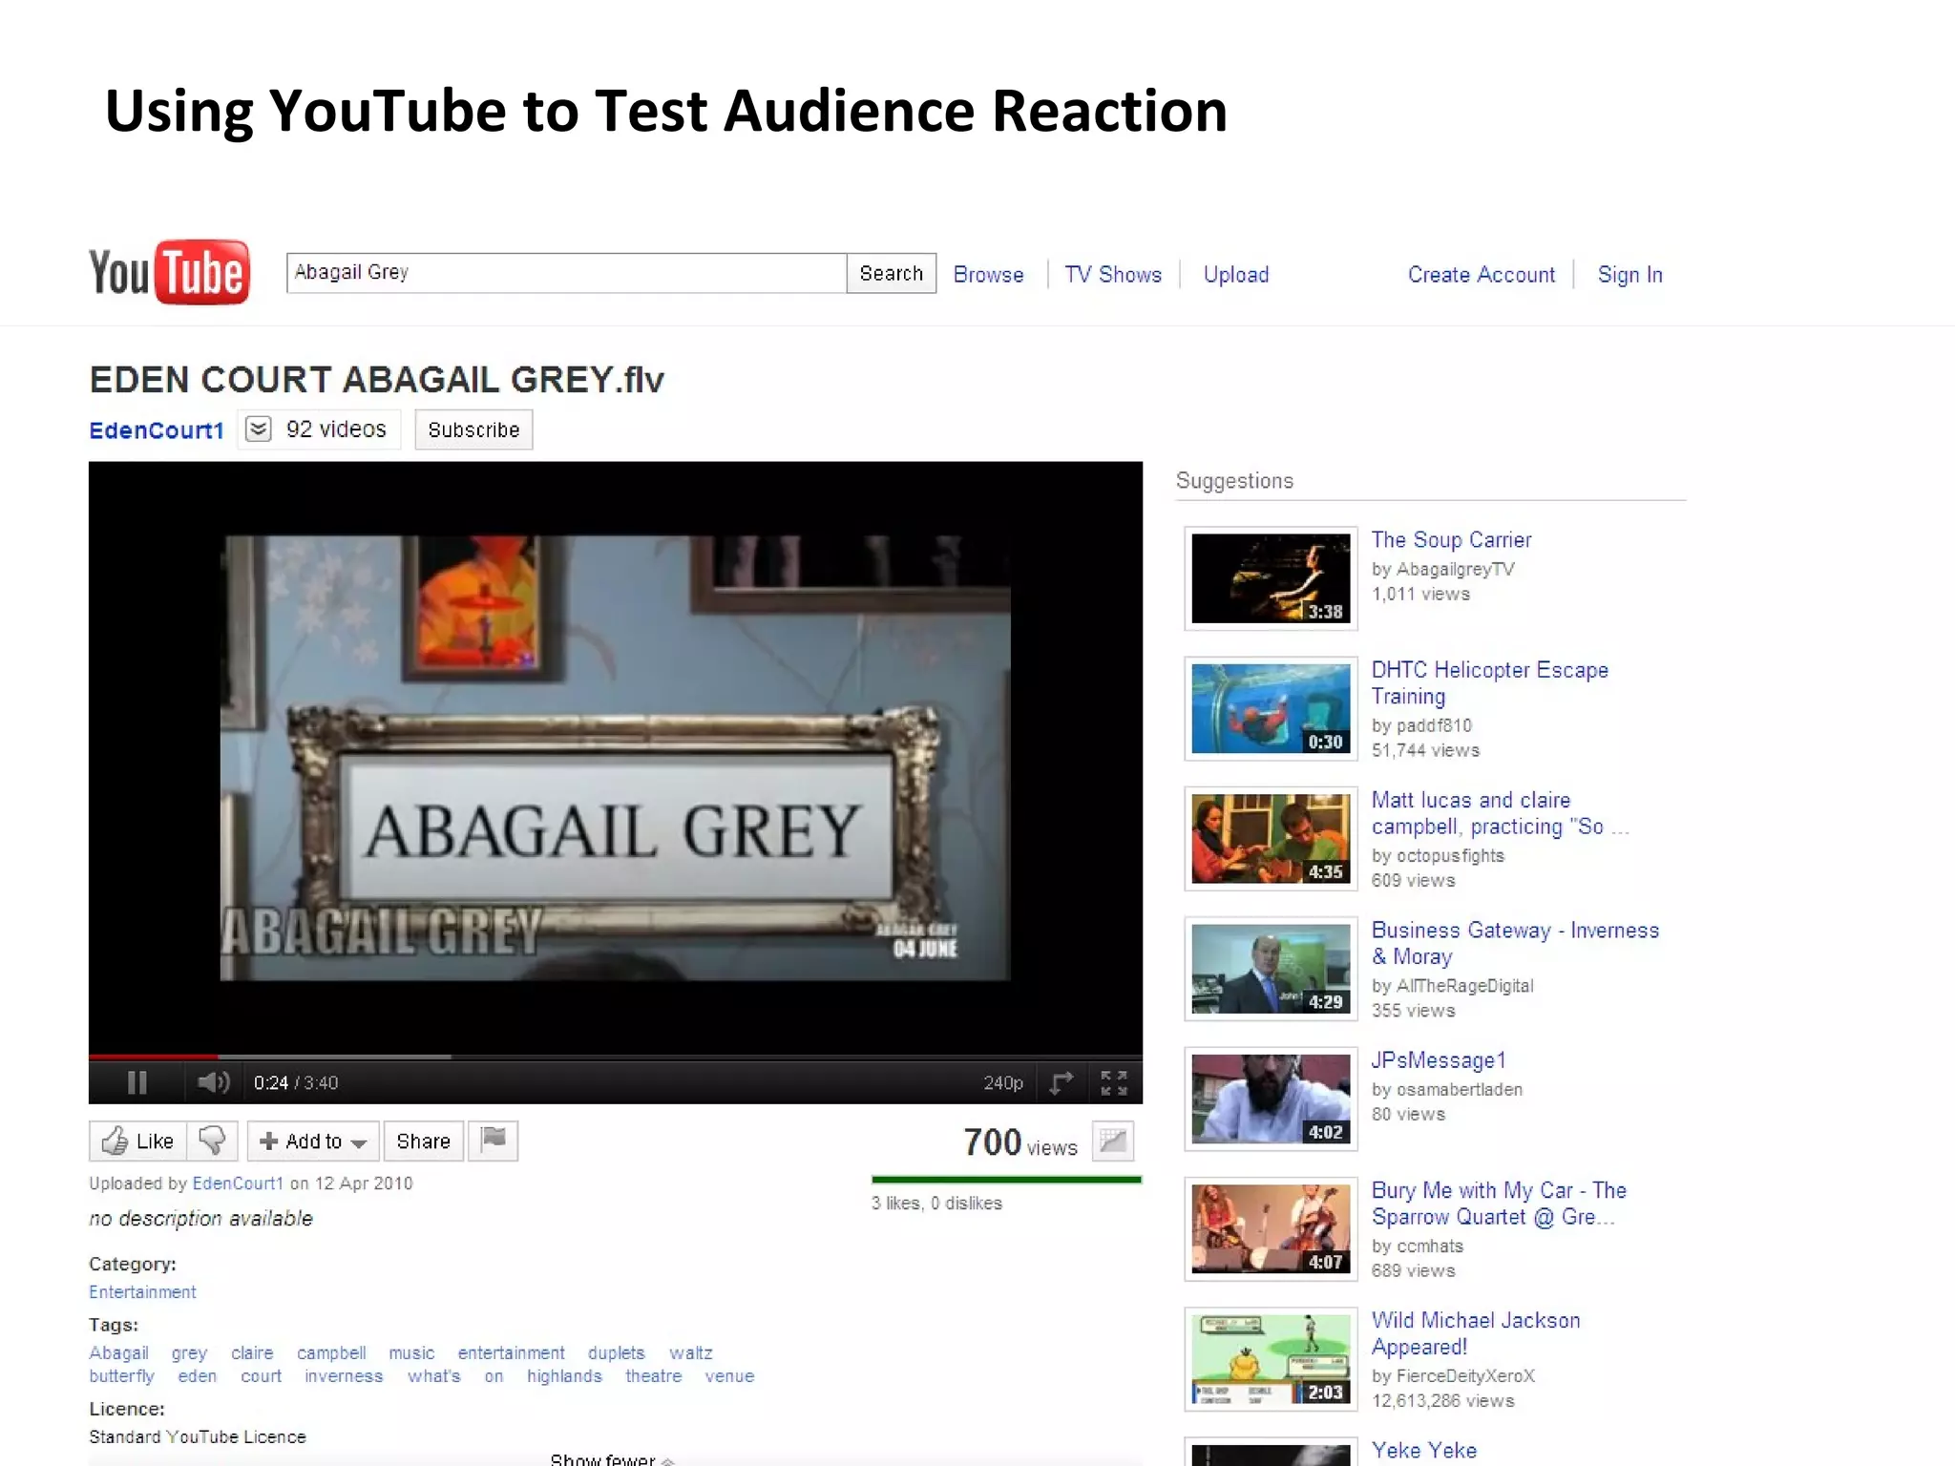Click Business Gateway - Inverness & Moray title

click(x=1515, y=943)
